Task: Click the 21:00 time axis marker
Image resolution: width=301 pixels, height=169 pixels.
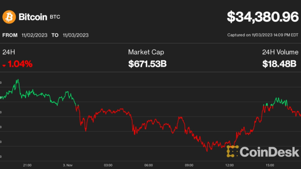Action: point(27,165)
